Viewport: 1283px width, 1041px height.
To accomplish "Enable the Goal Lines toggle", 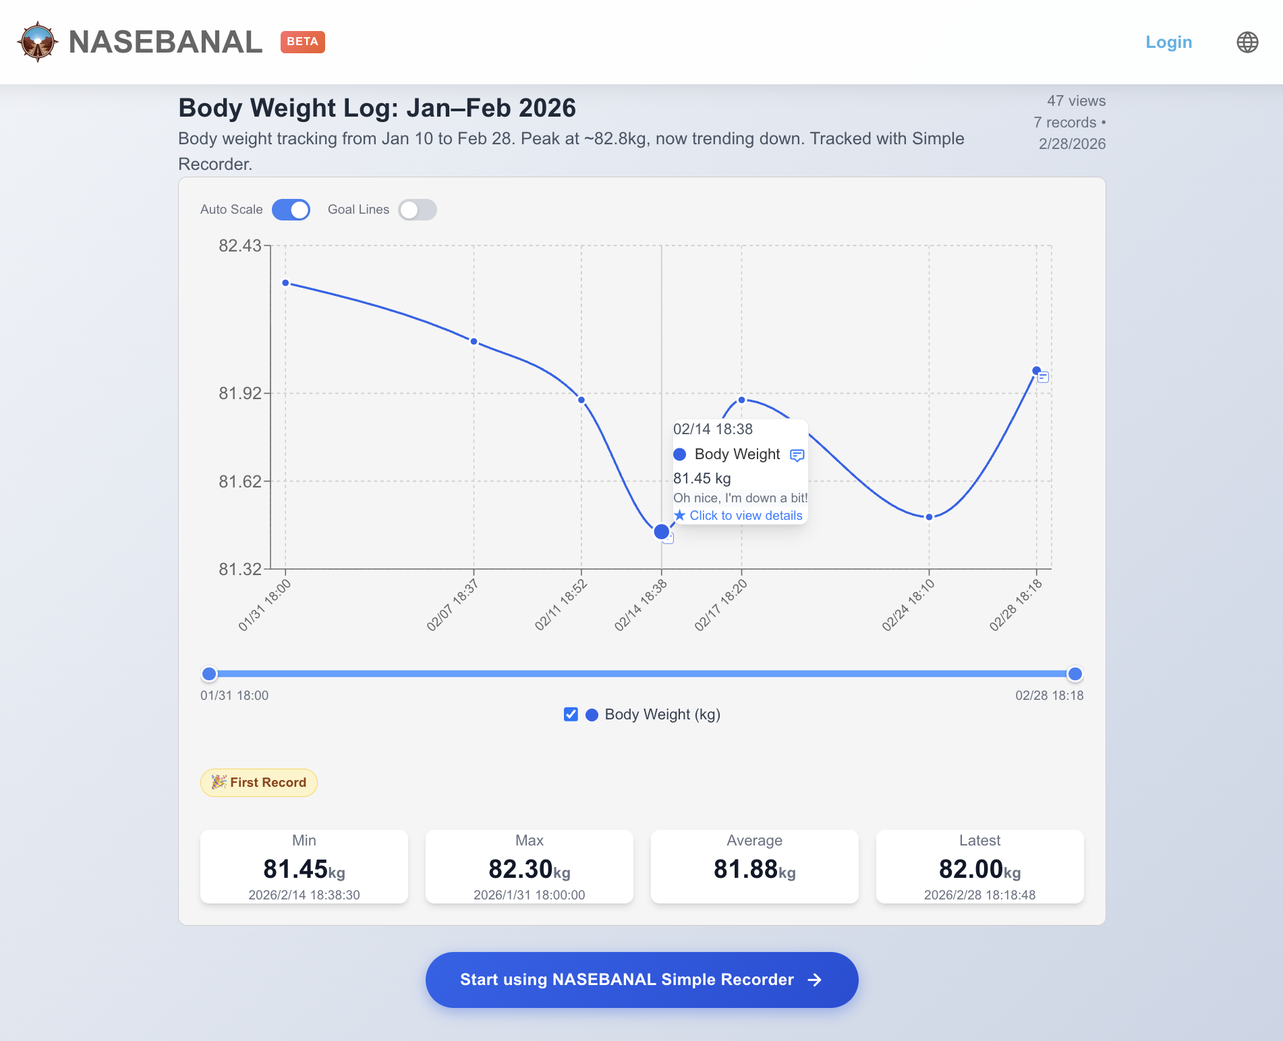I will tap(417, 210).
